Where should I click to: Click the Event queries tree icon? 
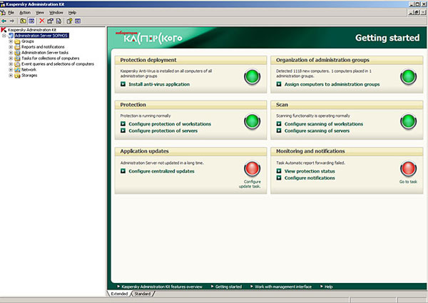17,64
